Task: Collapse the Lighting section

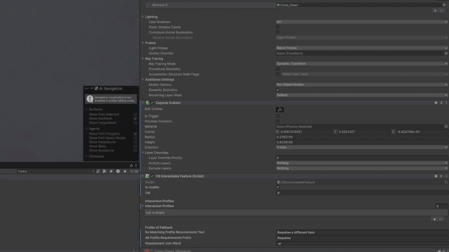Action: (143, 17)
